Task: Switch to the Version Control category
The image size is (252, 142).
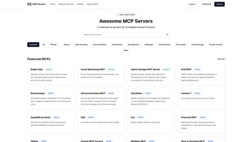Action: pos(215,44)
